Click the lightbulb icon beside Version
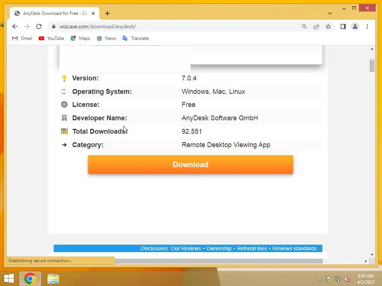 (64, 78)
